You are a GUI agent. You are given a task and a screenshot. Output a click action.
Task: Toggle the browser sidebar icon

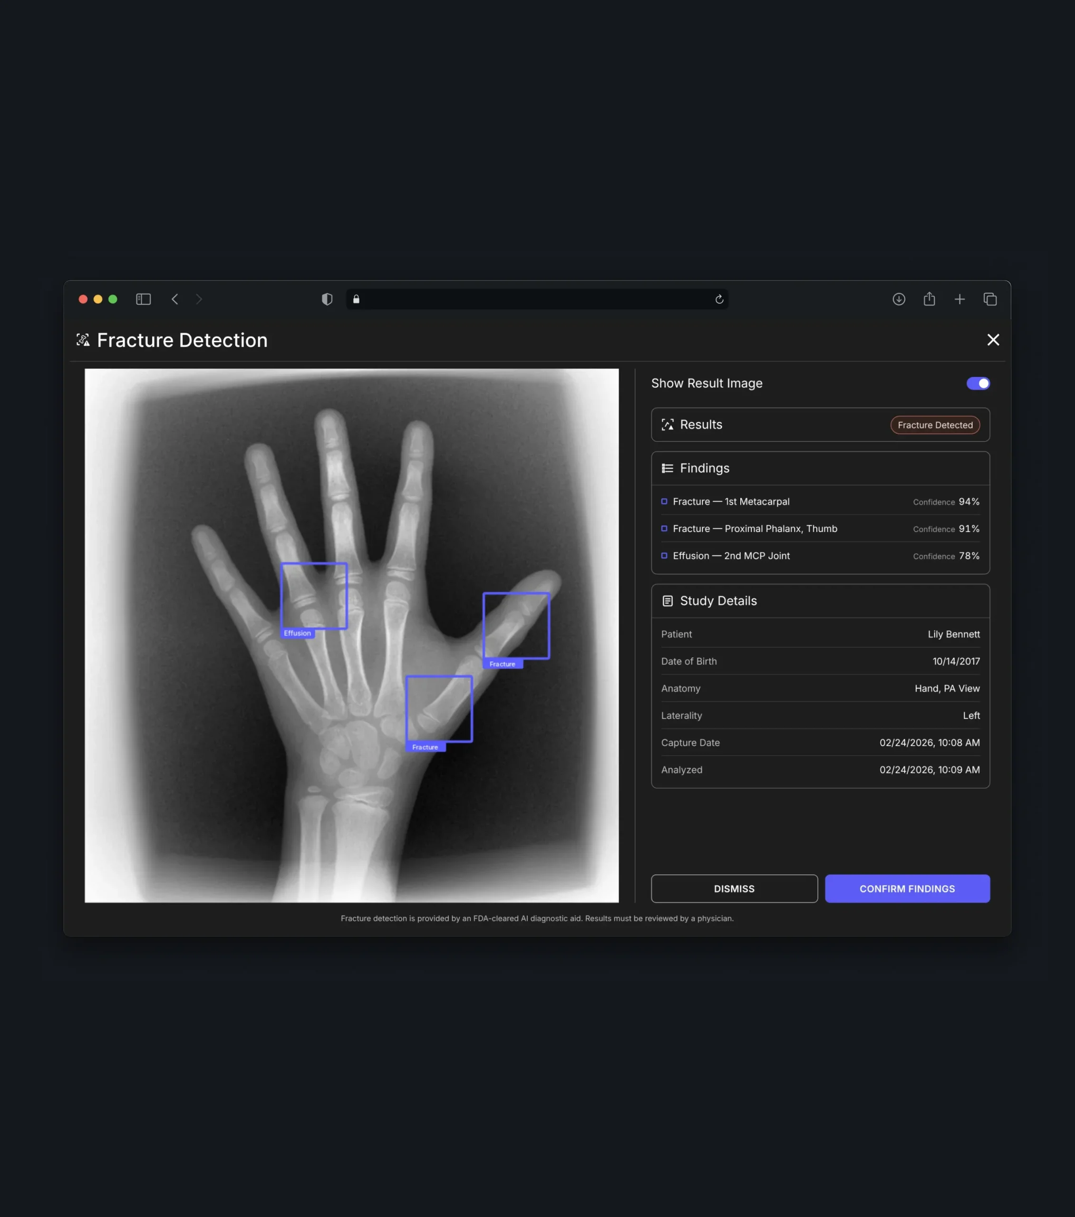click(x=144, y=299)
